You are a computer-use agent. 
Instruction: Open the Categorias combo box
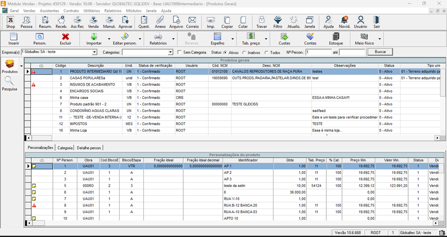[x=171, y=52]
